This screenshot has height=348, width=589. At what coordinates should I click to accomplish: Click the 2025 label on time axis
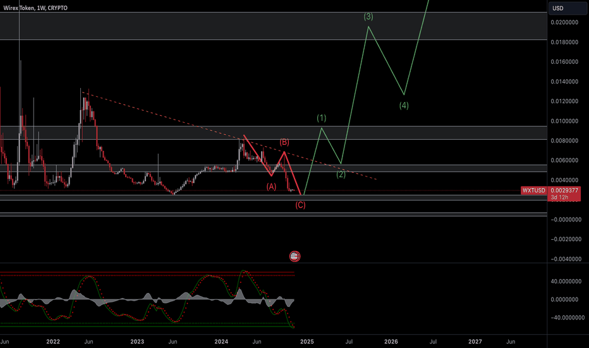pos(307,342)
